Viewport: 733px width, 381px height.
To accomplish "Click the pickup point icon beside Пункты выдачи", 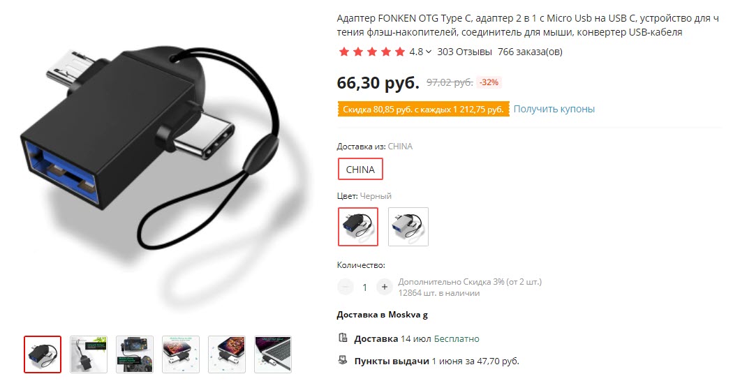I will click(343, 361).
